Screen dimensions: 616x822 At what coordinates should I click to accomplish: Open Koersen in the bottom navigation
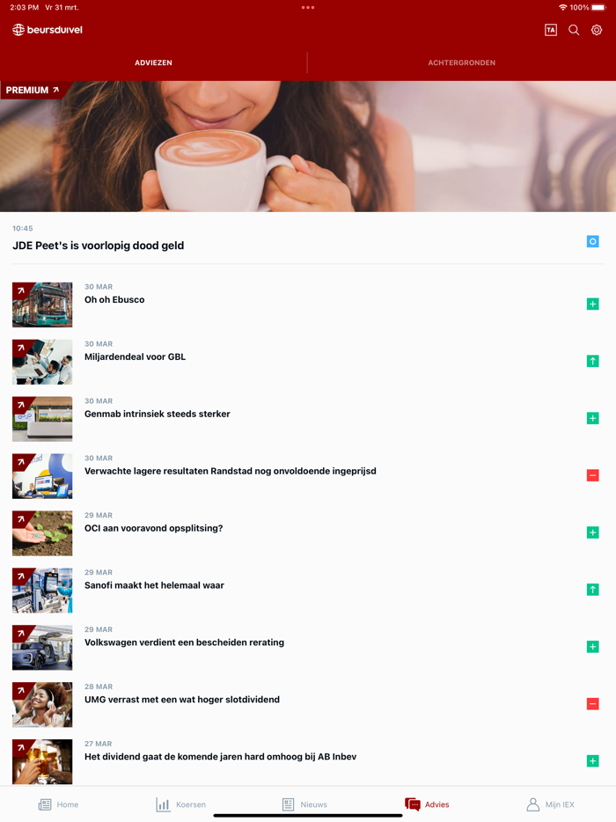tap(181, 804)
